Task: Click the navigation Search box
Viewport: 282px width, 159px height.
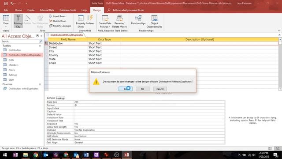Action: point(20,41)
